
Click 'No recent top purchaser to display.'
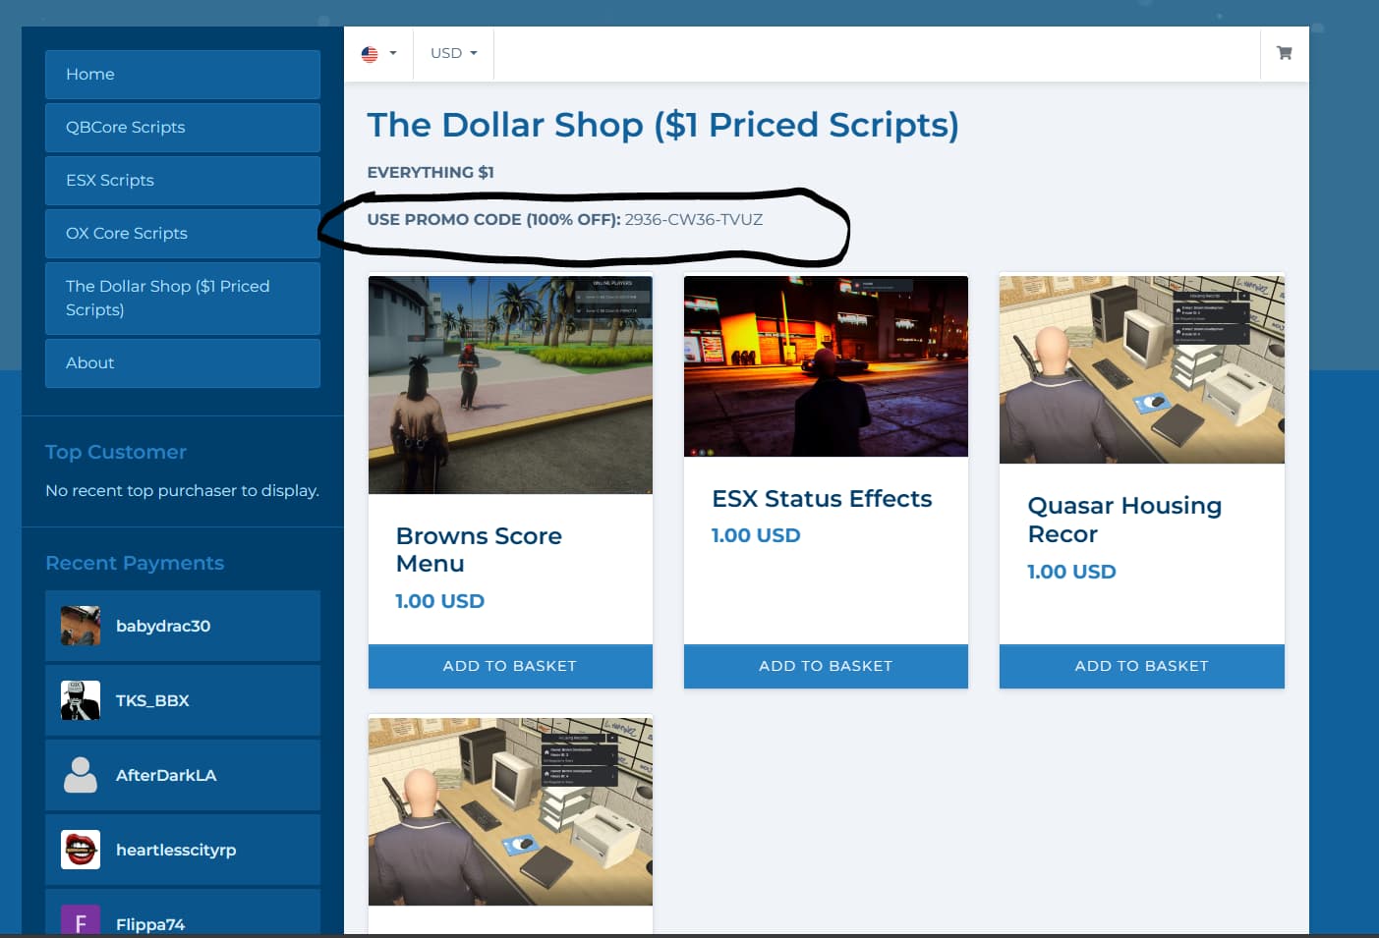(x=182, y=491)
